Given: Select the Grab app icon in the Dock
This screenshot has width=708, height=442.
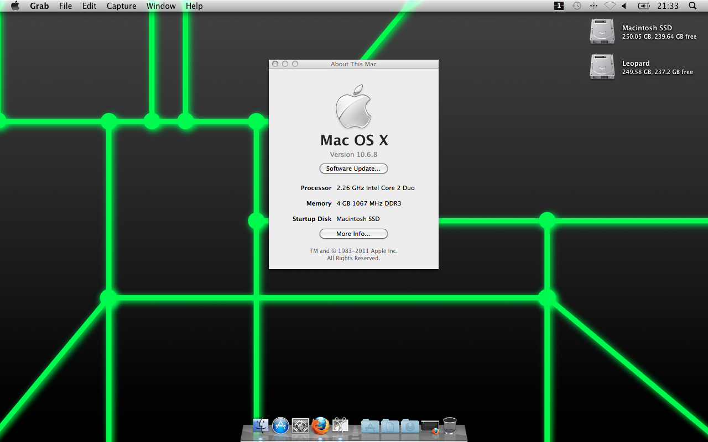Looking at the screenshot, I should point(340,426).
